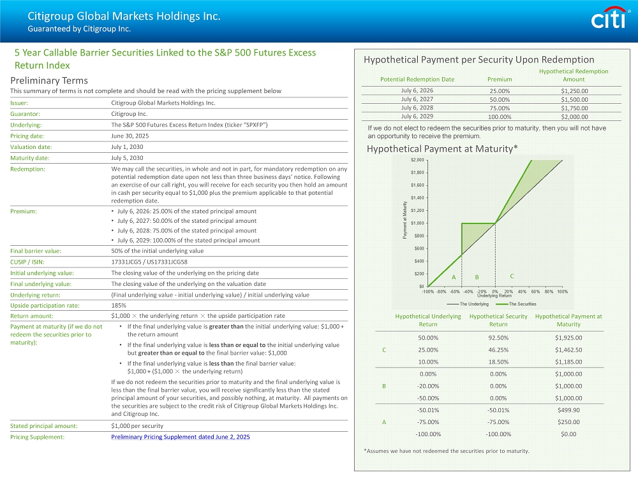Select the 'Preliminary Terms' heading
The height and width of the screenshot is (477, 638).
click(49, 80)
